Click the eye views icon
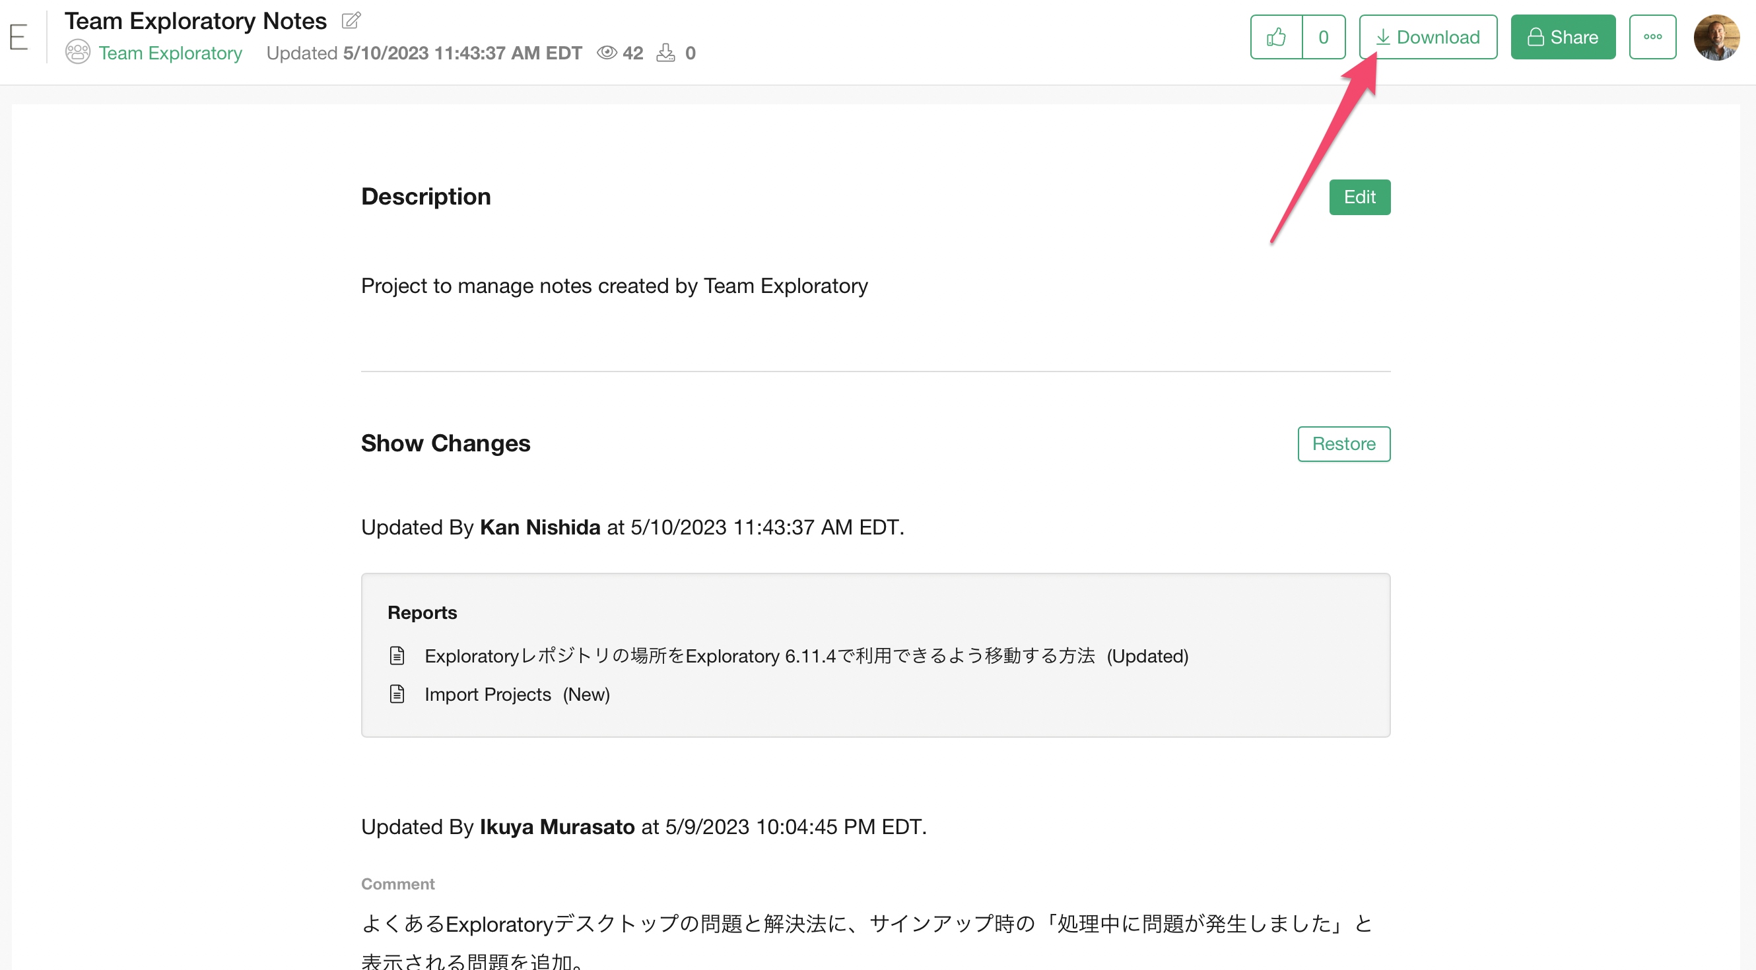Viewport: 1756px width, 970px height. 606,52
